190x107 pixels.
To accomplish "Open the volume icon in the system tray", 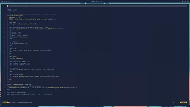I will 185,1.
